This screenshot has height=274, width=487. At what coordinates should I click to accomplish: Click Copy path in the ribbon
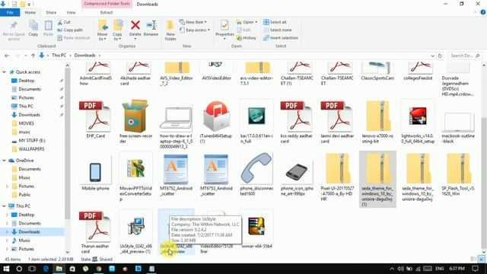coord(70,30)
